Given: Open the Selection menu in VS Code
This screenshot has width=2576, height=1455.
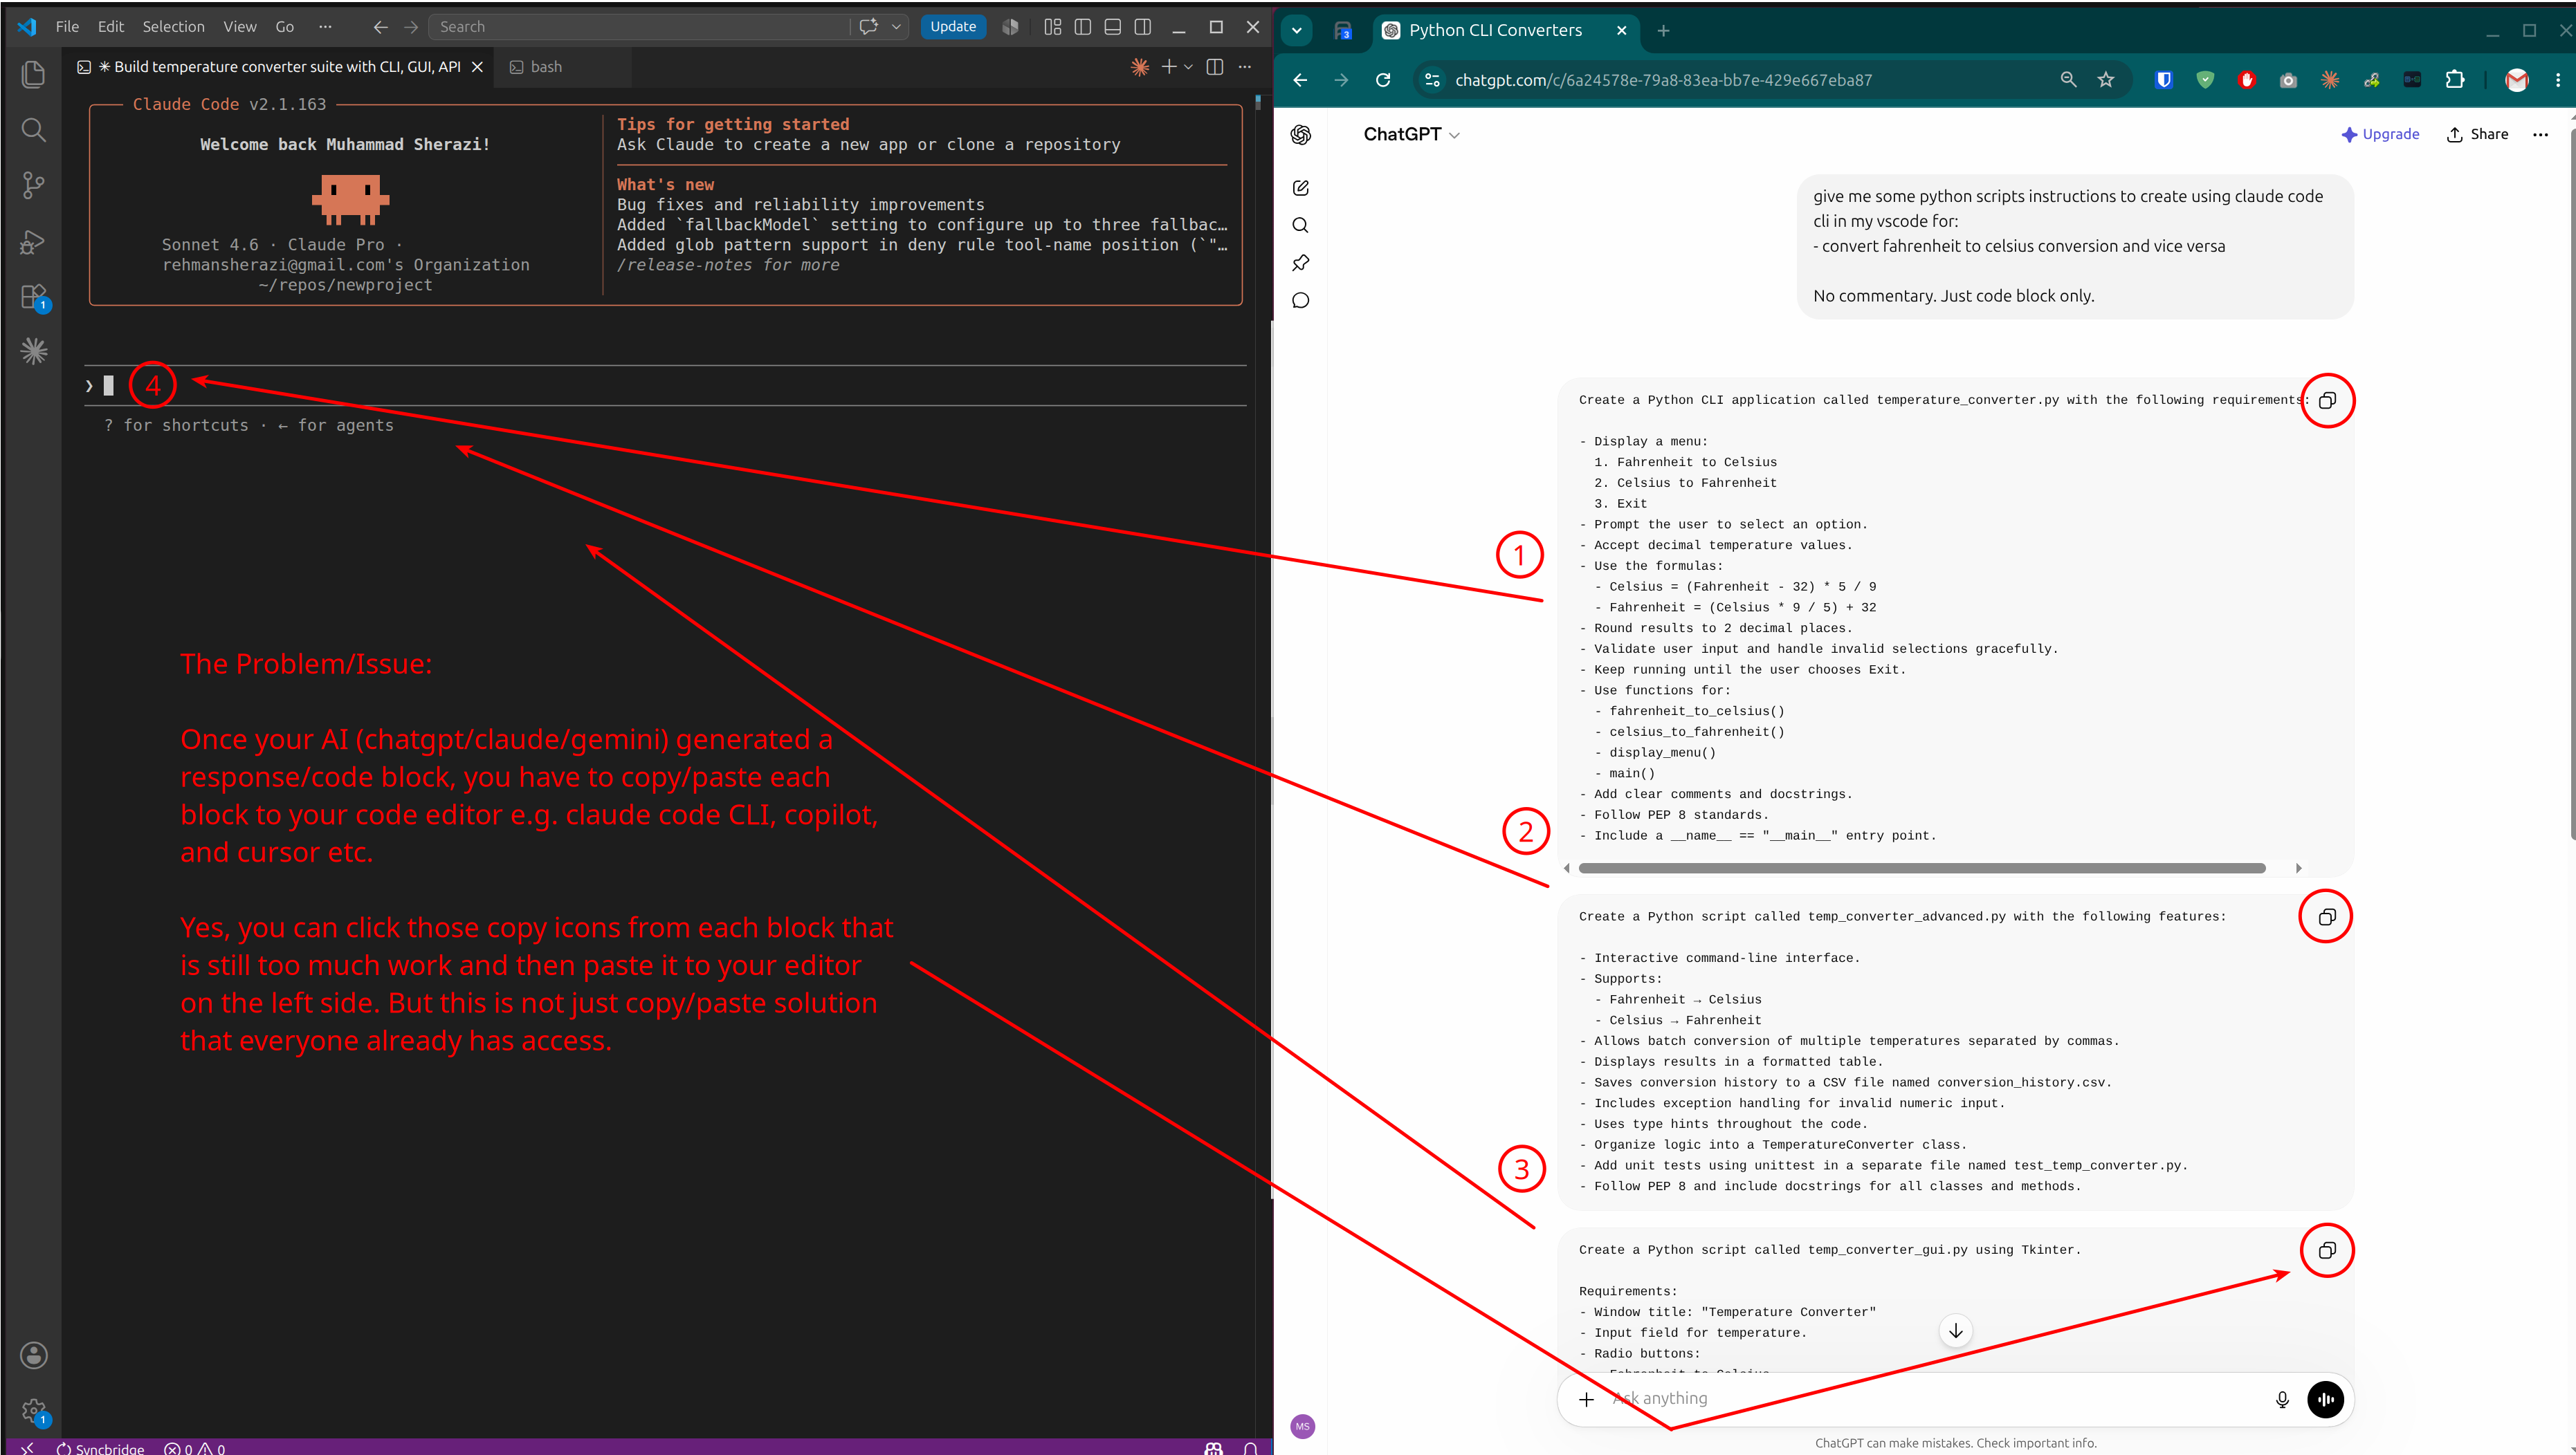Looking at the screenshot, I should (173, 27).
